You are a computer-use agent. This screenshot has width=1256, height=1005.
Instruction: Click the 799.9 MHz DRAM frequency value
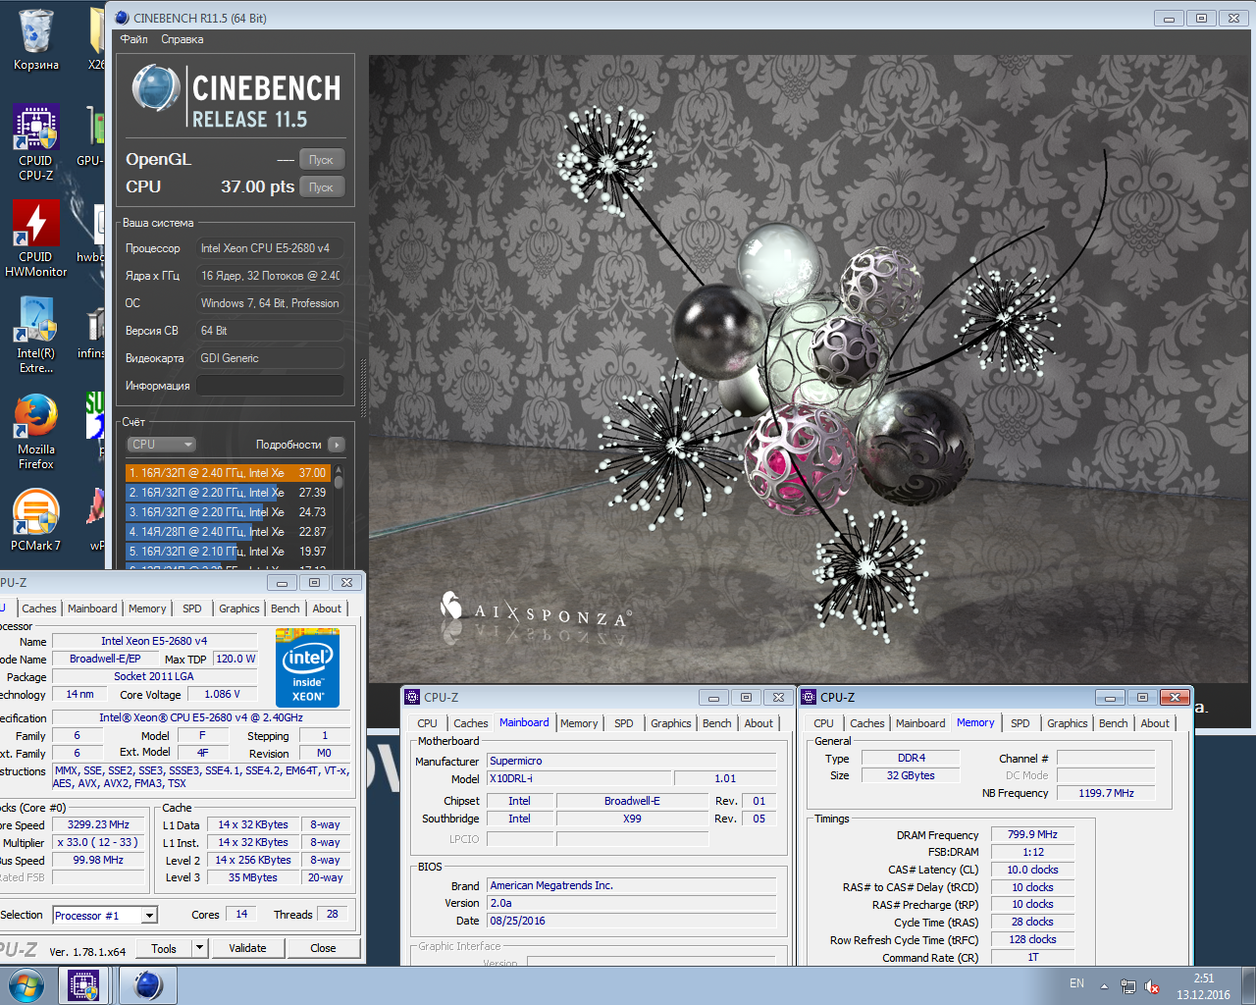1032,834
